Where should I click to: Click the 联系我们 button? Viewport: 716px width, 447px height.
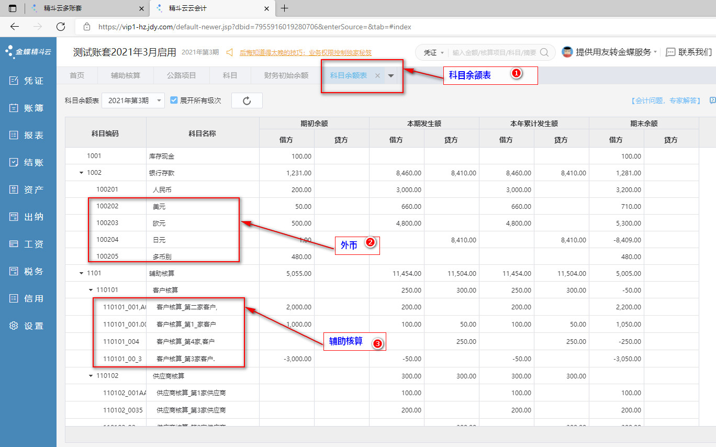pos(689,52)
